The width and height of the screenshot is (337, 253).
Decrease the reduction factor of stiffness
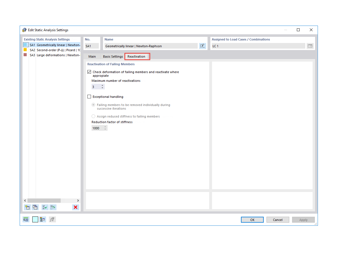tap(105, 129)
